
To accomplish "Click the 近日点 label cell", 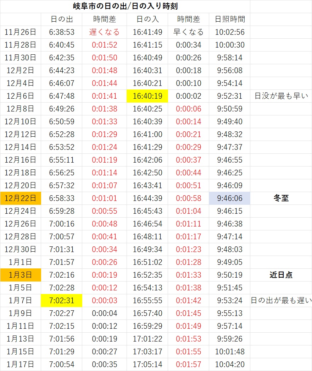I will pos(281,275).
